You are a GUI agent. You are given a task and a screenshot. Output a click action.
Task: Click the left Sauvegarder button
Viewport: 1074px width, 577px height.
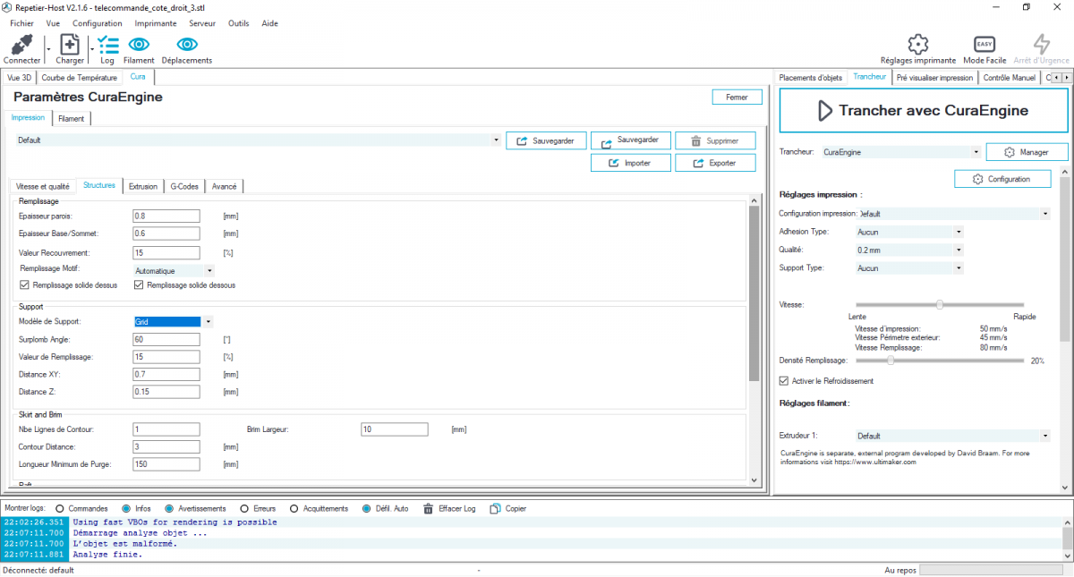pyautogui.click(x=546, y=140)
